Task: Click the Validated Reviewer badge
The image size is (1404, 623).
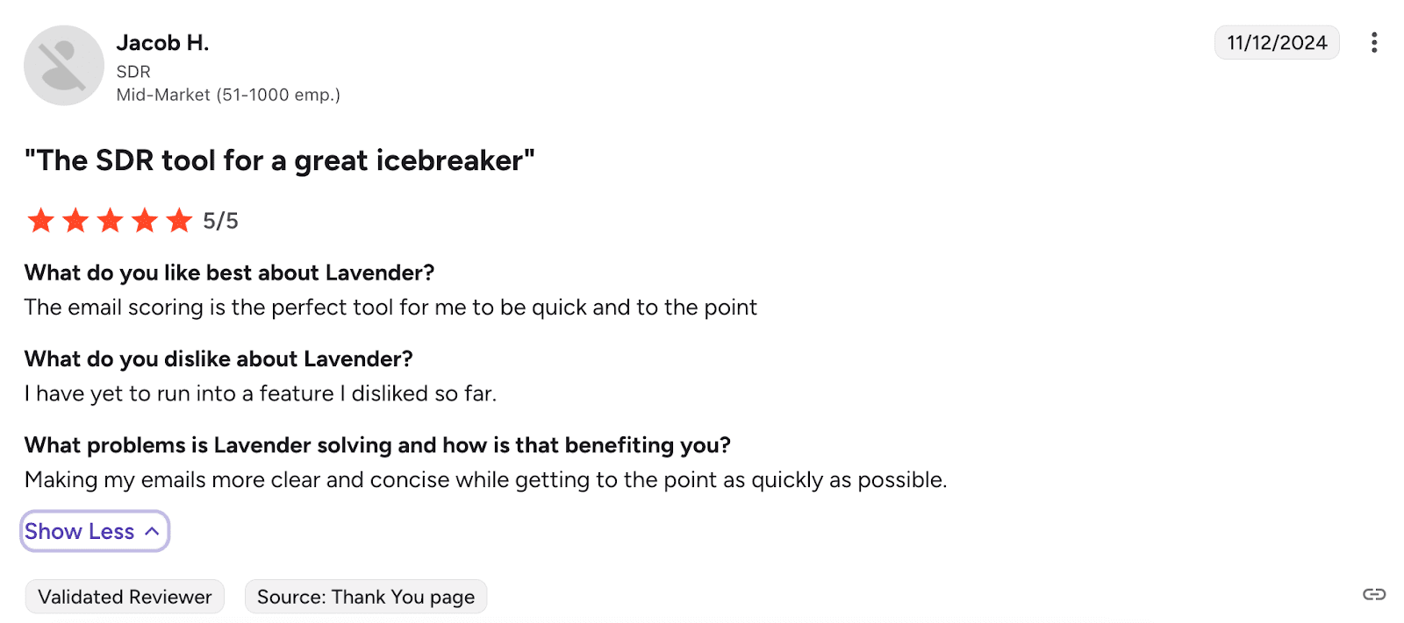Action: point(125,598)
